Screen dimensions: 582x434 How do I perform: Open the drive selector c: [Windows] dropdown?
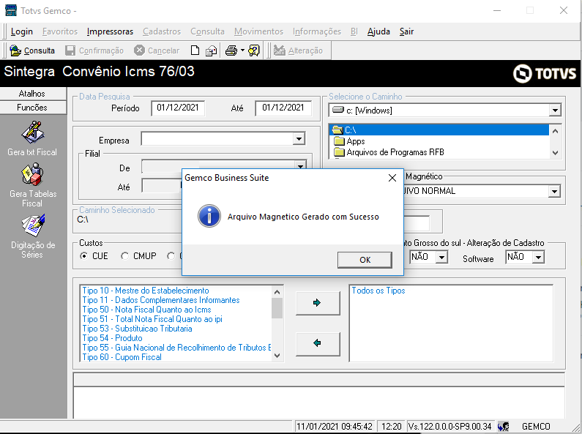coord(555,111)
